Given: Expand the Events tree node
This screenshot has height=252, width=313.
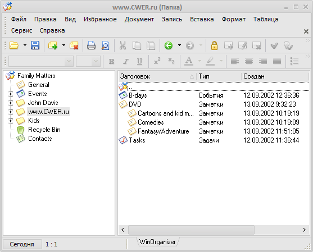Looking at the screenshot, I should click(10, 94).
